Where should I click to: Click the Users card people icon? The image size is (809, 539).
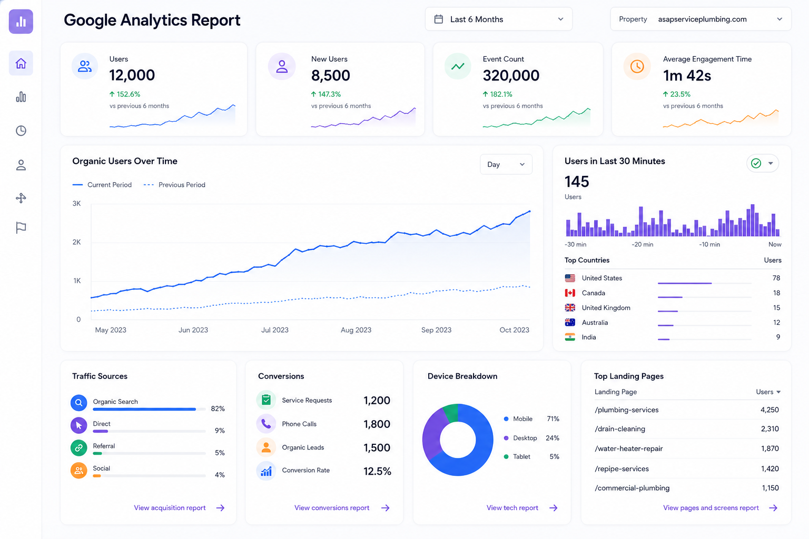click(x=85, y=66)
